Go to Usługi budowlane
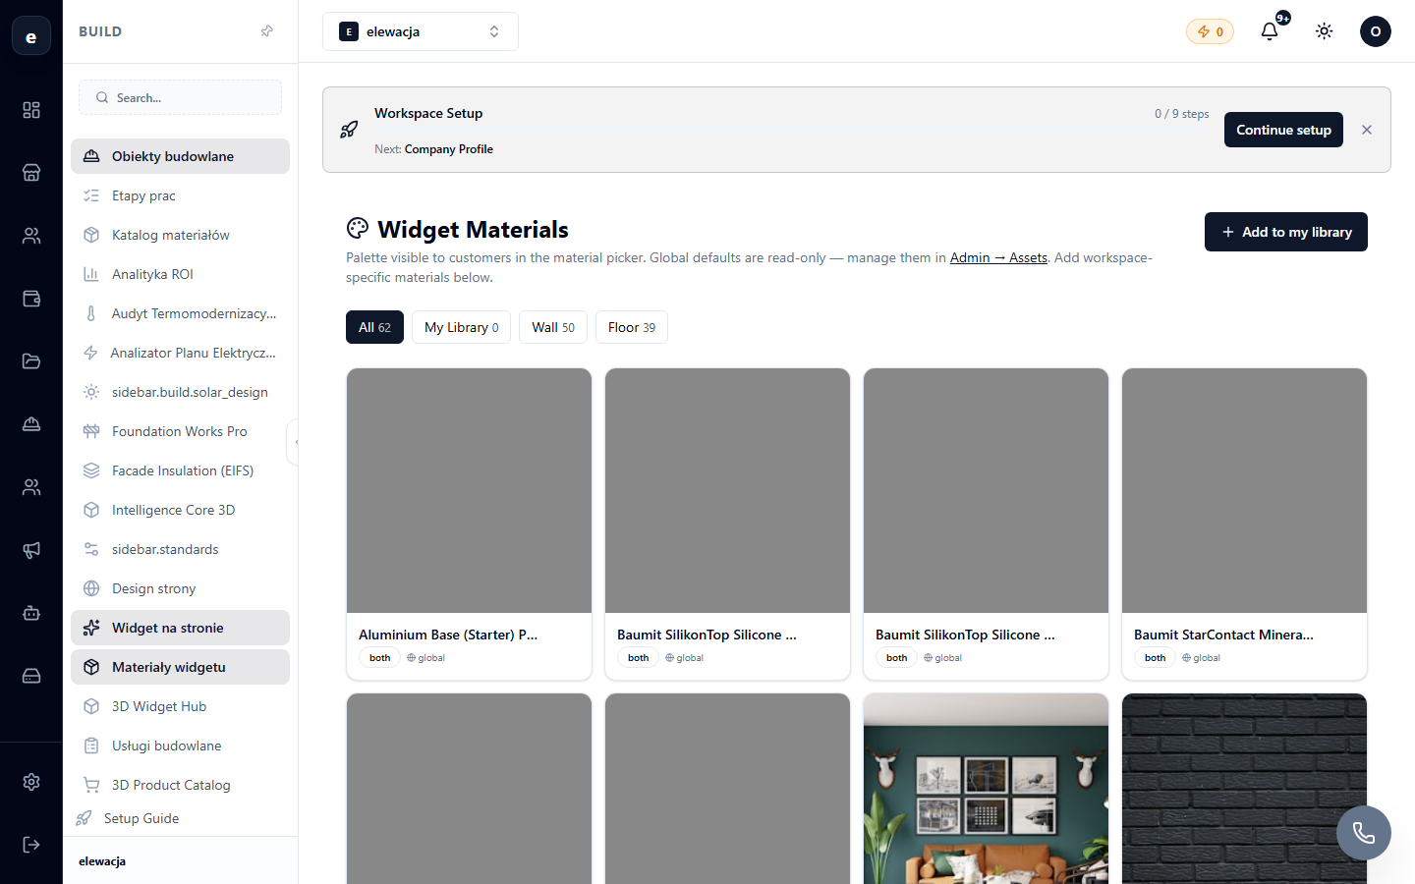Image resolution: width=1415 pixels, height=884 pixels. (x=180, y=746)
